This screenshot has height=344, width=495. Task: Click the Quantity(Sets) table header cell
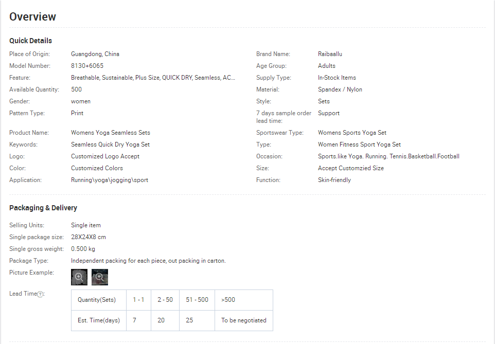(x=98, y=300)
